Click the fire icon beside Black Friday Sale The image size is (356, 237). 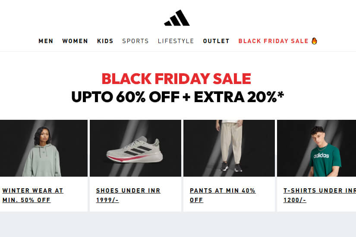(314, 41)
